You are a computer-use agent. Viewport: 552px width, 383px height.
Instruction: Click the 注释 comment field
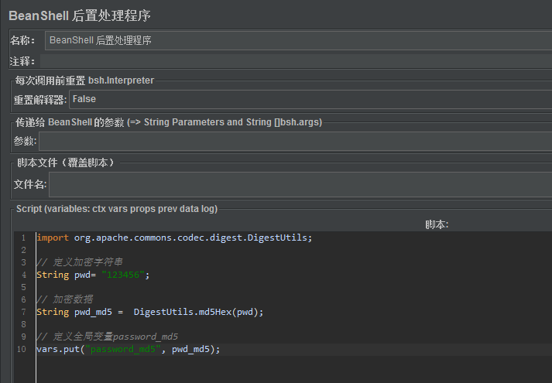(x=296, y=61)
